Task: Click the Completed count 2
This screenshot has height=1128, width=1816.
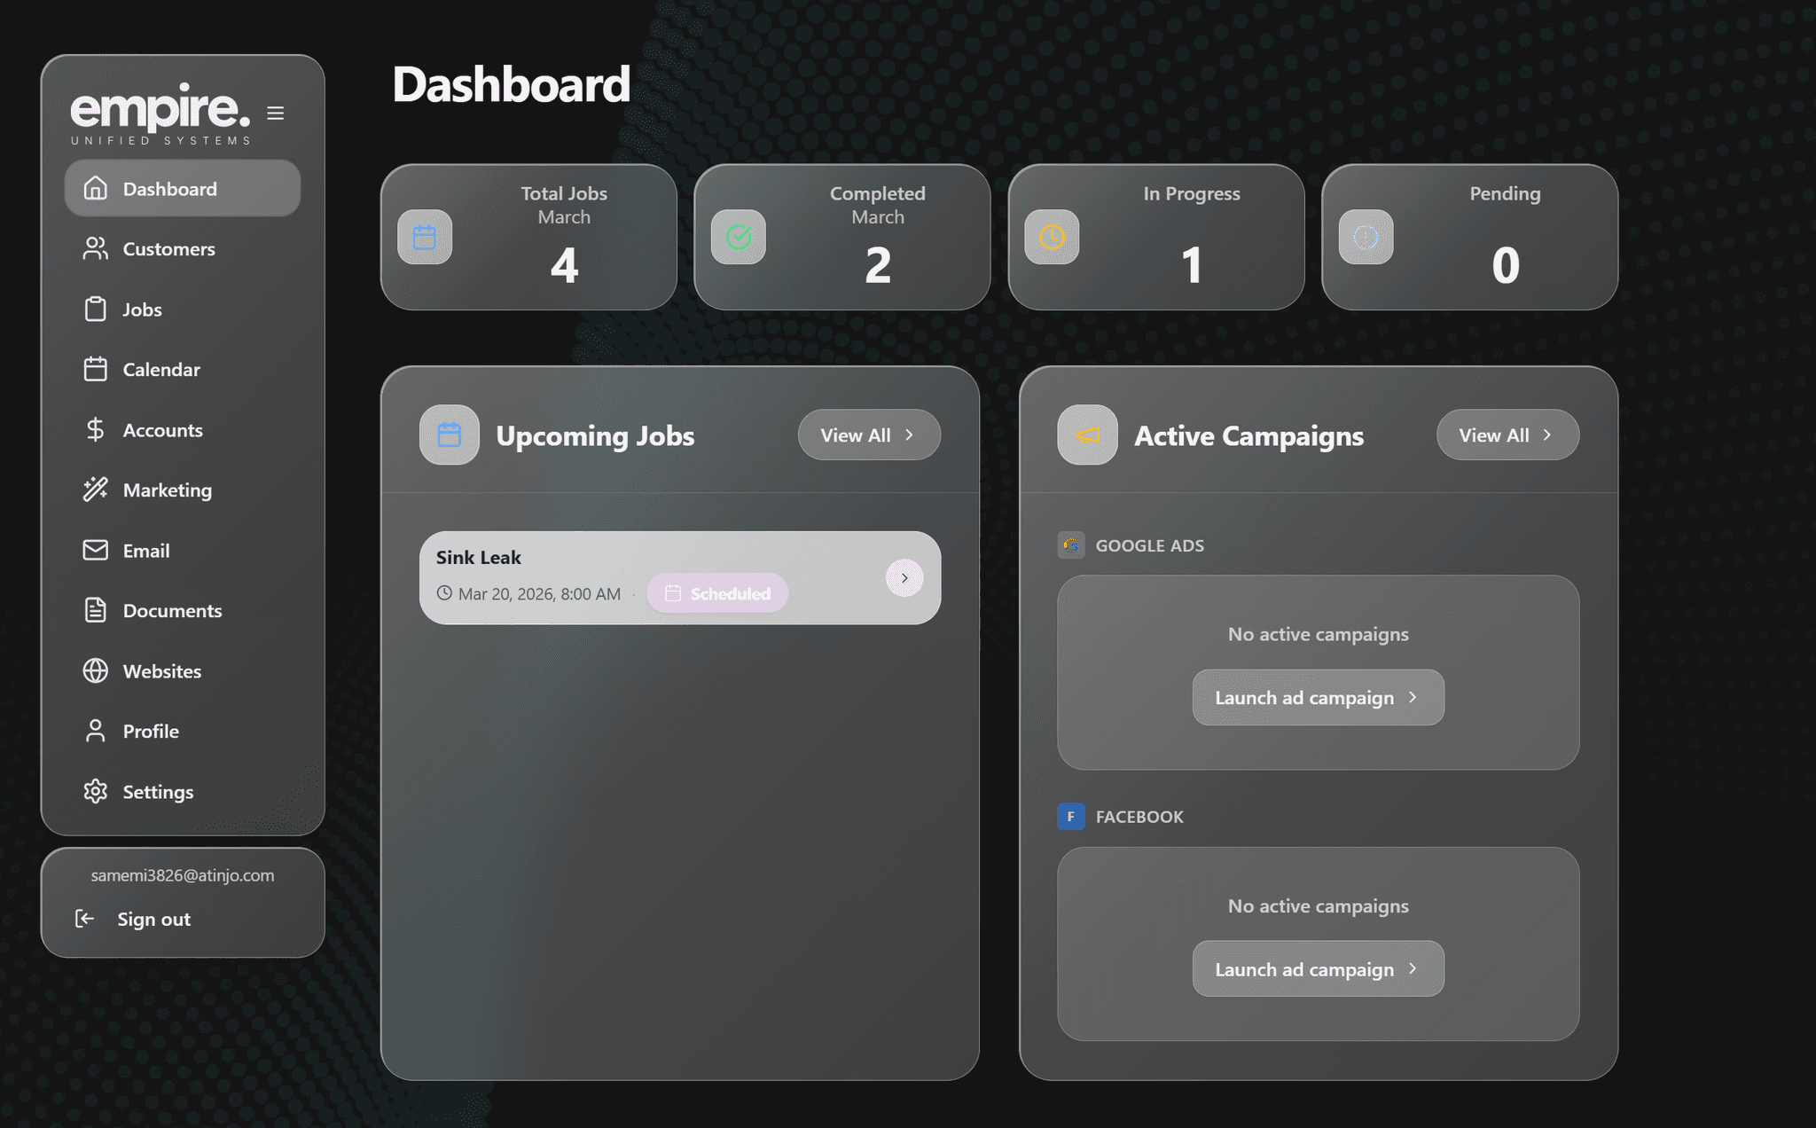Action: [x=878, y=265]
